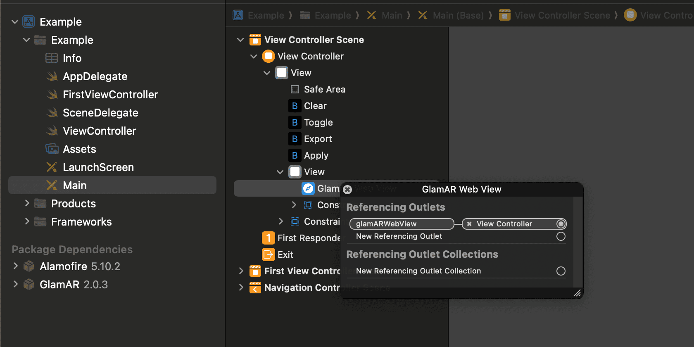Viewport: 694px width, 347px height.
Task: Expand the Products folder
Action: coord(27,203)
